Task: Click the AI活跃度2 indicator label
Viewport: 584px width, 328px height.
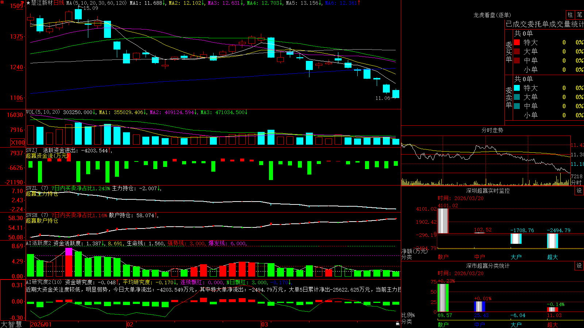Action: 39,243
